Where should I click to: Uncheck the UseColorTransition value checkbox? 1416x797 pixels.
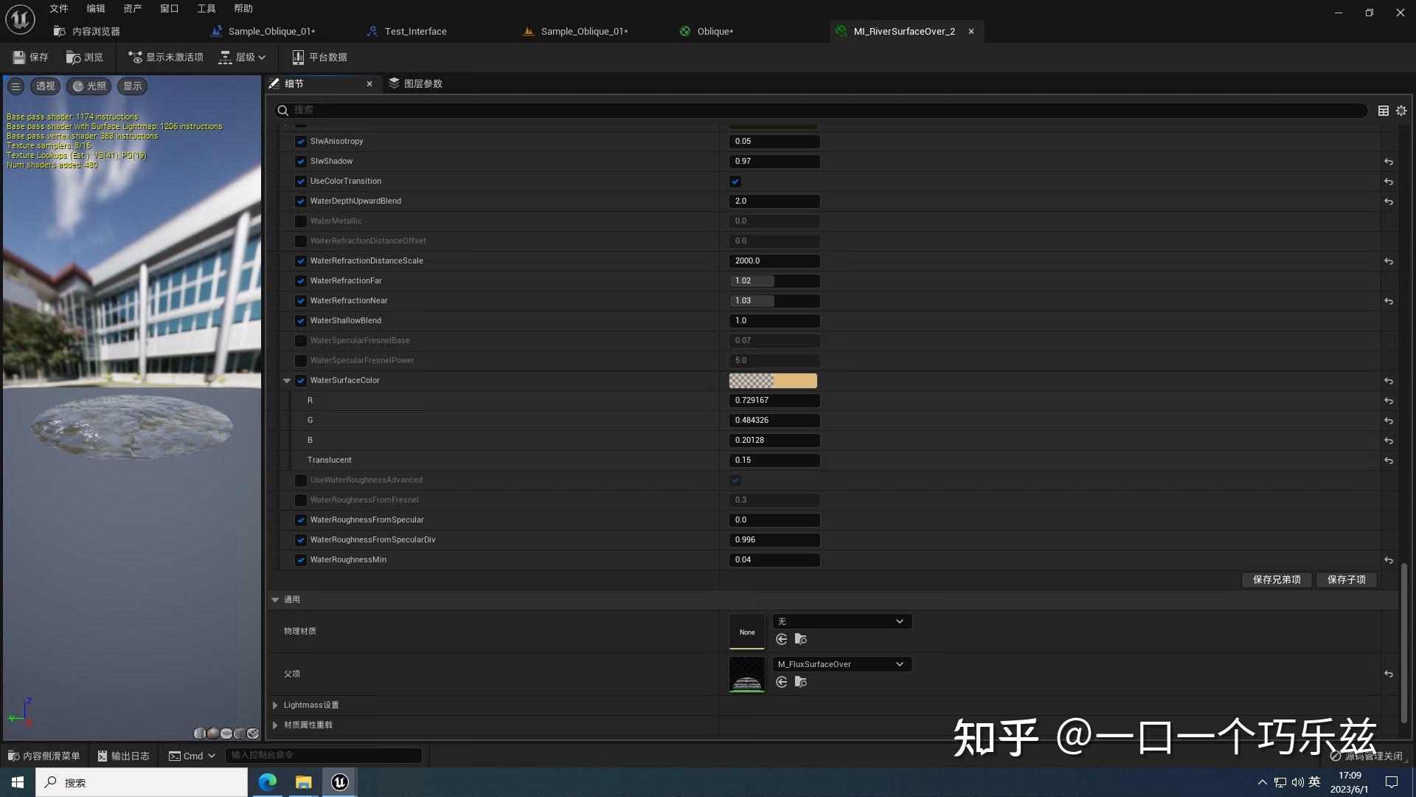tap(735, 182)
